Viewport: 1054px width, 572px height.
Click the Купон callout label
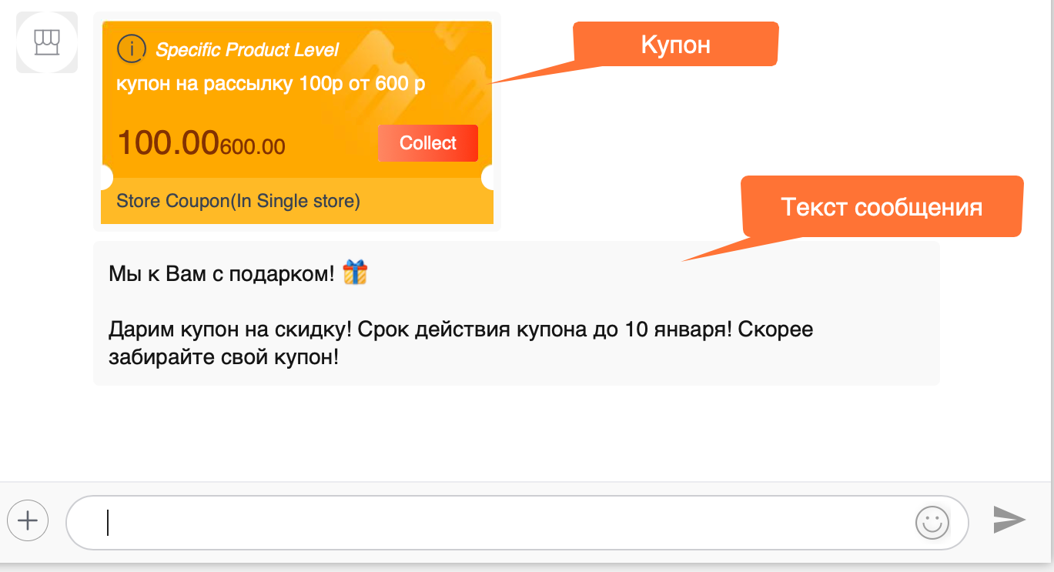[675, 45]
